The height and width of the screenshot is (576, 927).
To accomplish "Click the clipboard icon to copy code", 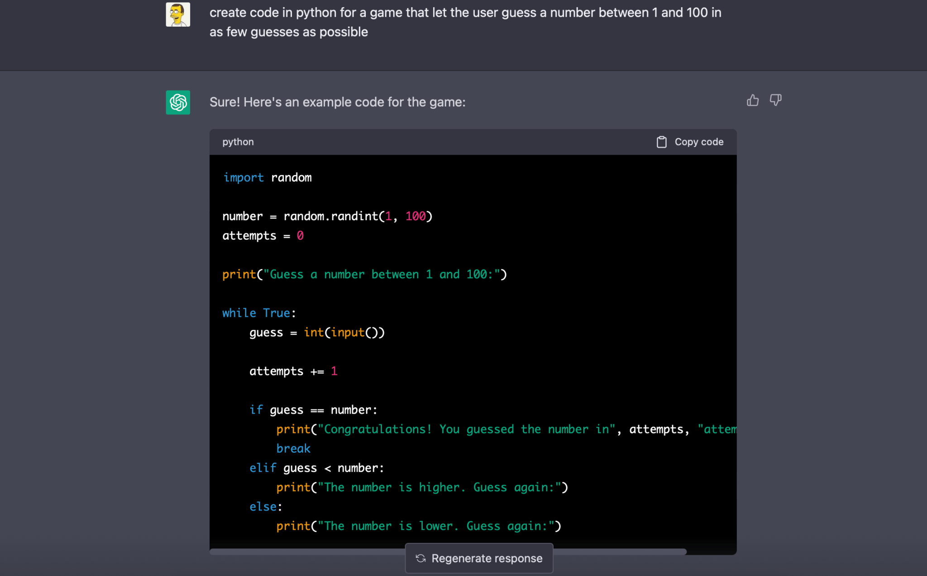I will [x=661, y=142].
